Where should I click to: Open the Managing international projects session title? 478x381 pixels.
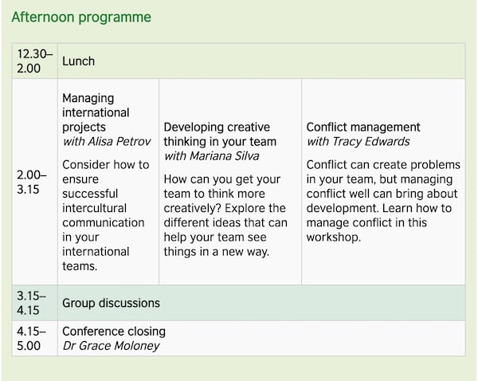(x=96, y=112)
